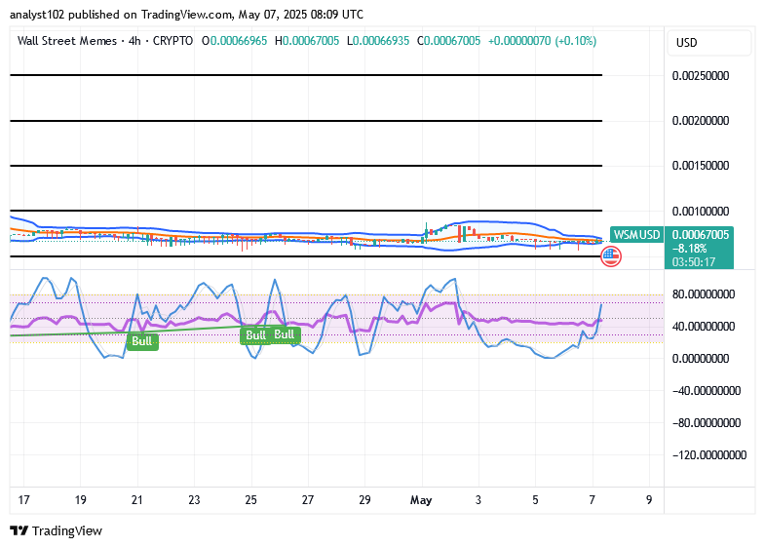The width and height of the screenshot is (765, 548).
Task: Click the WSMUSD price label tag
Action: tap(635, 235)
